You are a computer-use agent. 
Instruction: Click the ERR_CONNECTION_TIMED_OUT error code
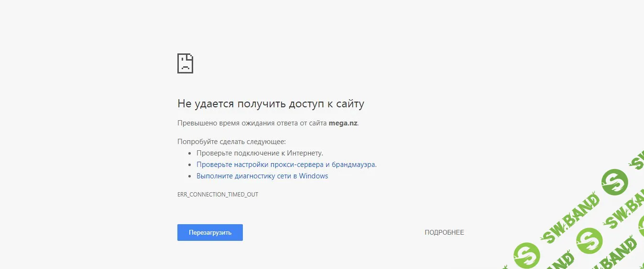[218, 195]
